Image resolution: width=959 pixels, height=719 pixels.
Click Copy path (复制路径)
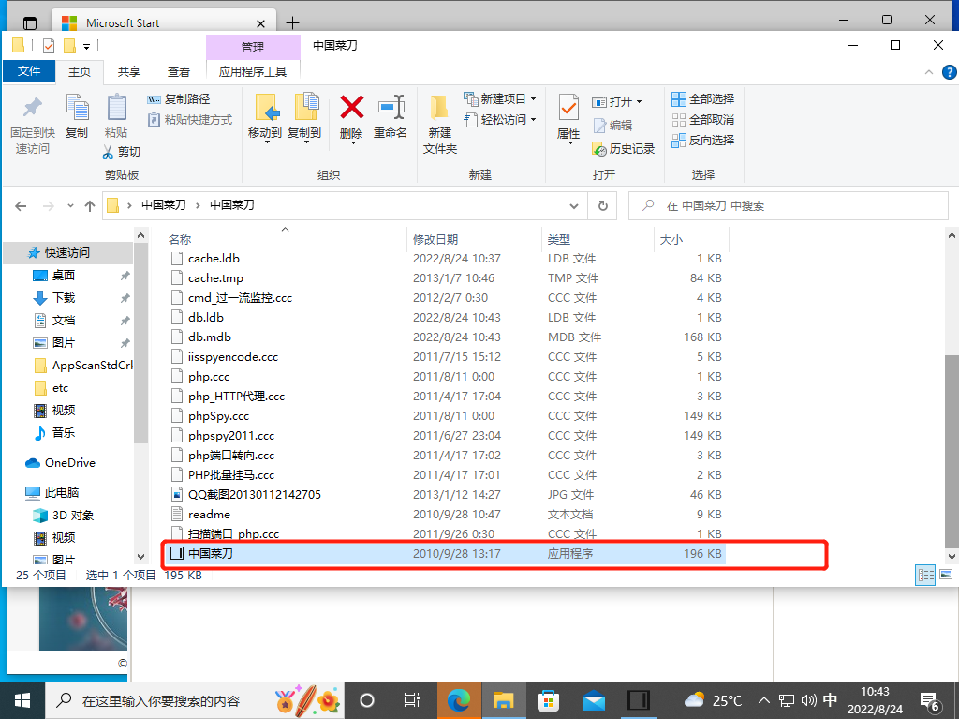179,99
